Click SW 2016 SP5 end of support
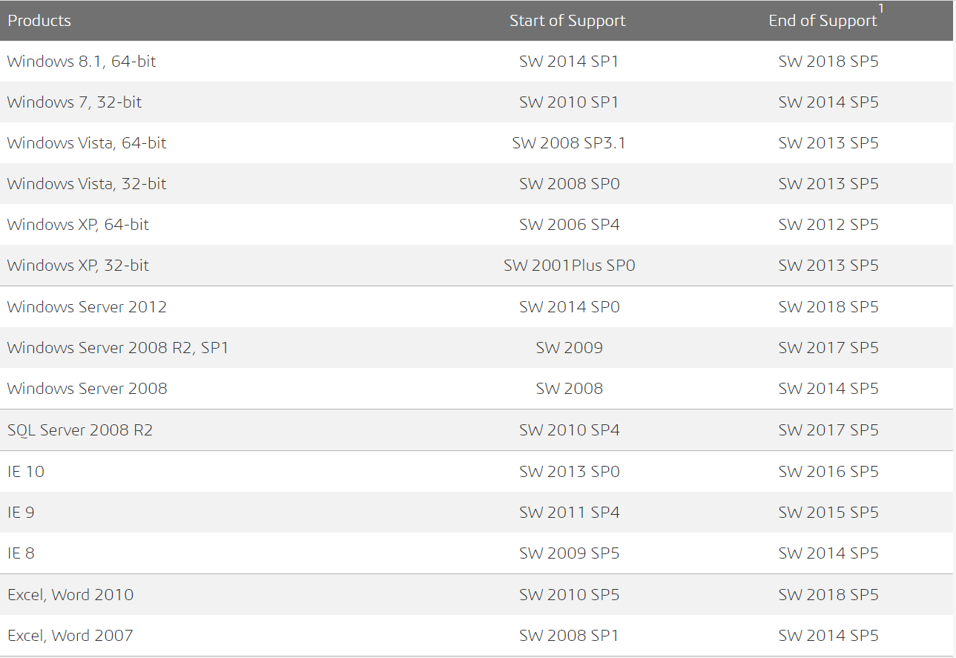The width and height of the screenshot is (956, 658). pyautogui.click(x=828, y=471)
